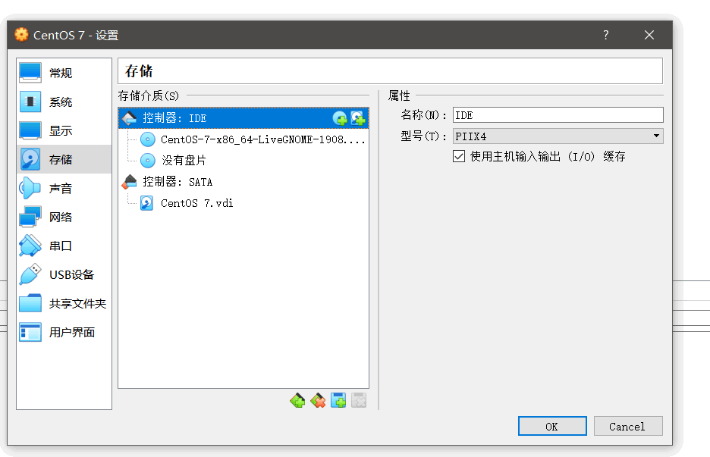This screenshot has height=457, width=710.
Task: Open the 系统 (System) settings page
Action: point(64,102)
